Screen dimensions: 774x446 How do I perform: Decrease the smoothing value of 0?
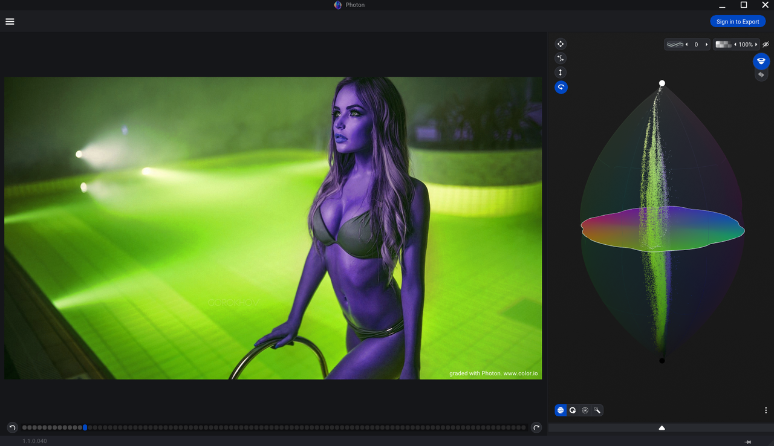[x=687, y=45]
